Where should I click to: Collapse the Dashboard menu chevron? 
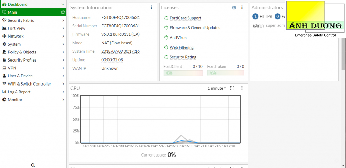(x=63, y=4)
